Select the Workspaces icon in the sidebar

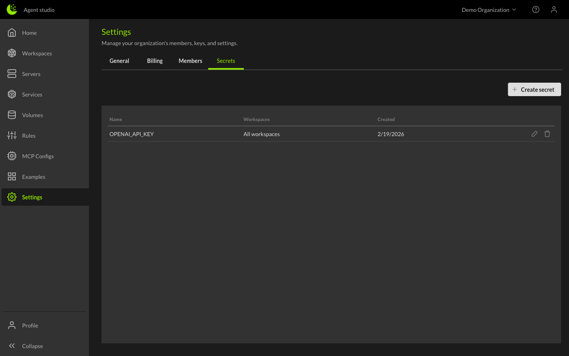click(12, 53)
